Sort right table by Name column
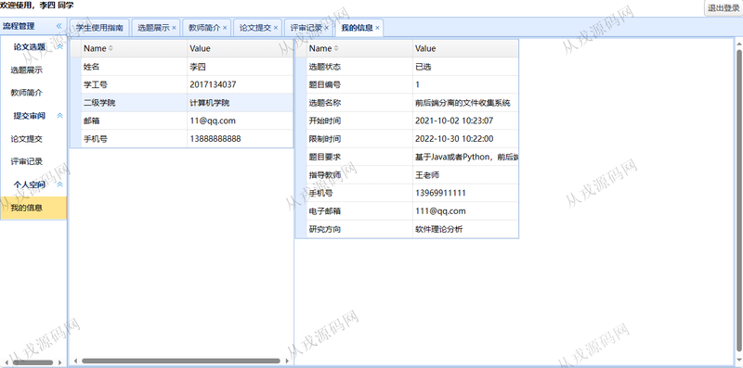The width and height of the screenshot is (743, 368). click(336, 48)
